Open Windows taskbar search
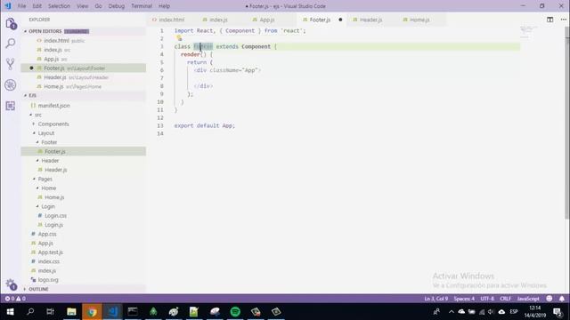This screenshot has width=570, height=320. 30,312
